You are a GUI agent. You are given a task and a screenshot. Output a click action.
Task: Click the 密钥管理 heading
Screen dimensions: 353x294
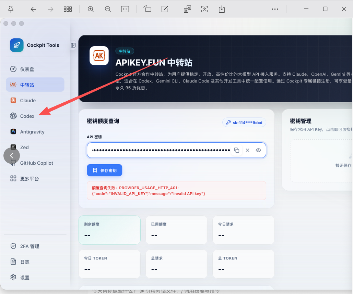point(301,121)
